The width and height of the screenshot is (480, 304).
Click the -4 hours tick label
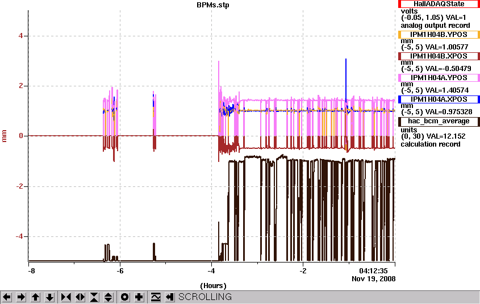211,271
